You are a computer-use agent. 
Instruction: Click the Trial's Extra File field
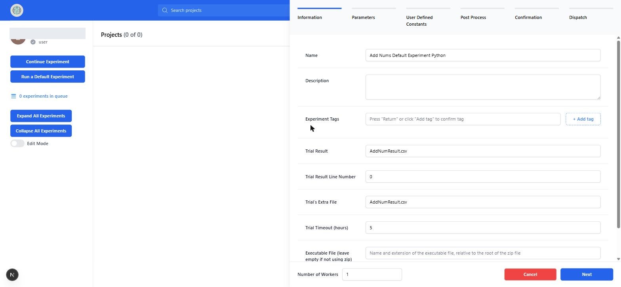click(483, 202)
